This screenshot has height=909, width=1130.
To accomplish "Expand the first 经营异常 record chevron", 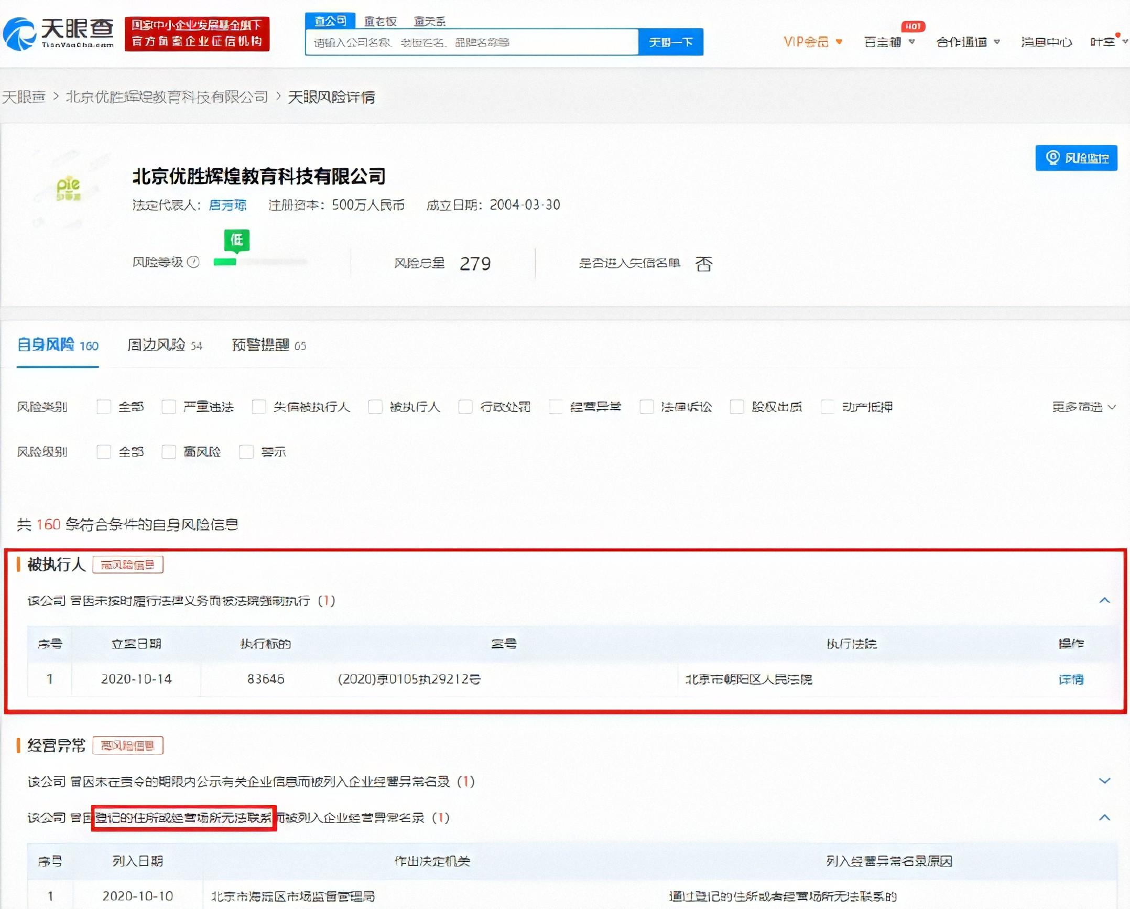I will 1105,781.
